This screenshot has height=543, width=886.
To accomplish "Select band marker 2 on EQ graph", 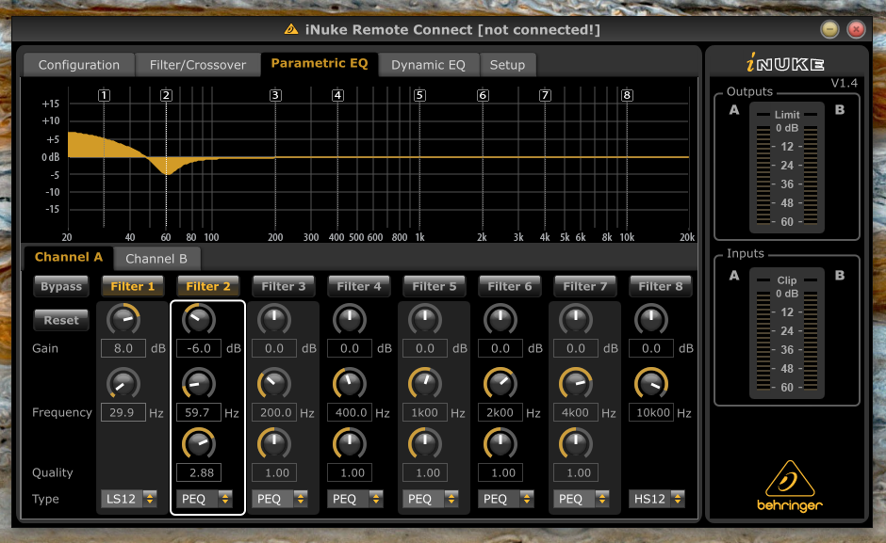I will pyautogui.click(x=166, y=95).
